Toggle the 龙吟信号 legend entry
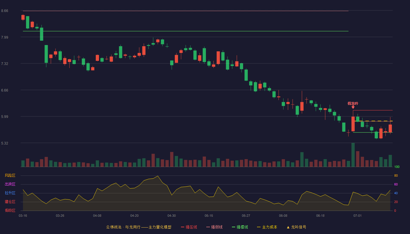This screenshot has height=234, width=410. 296,227
